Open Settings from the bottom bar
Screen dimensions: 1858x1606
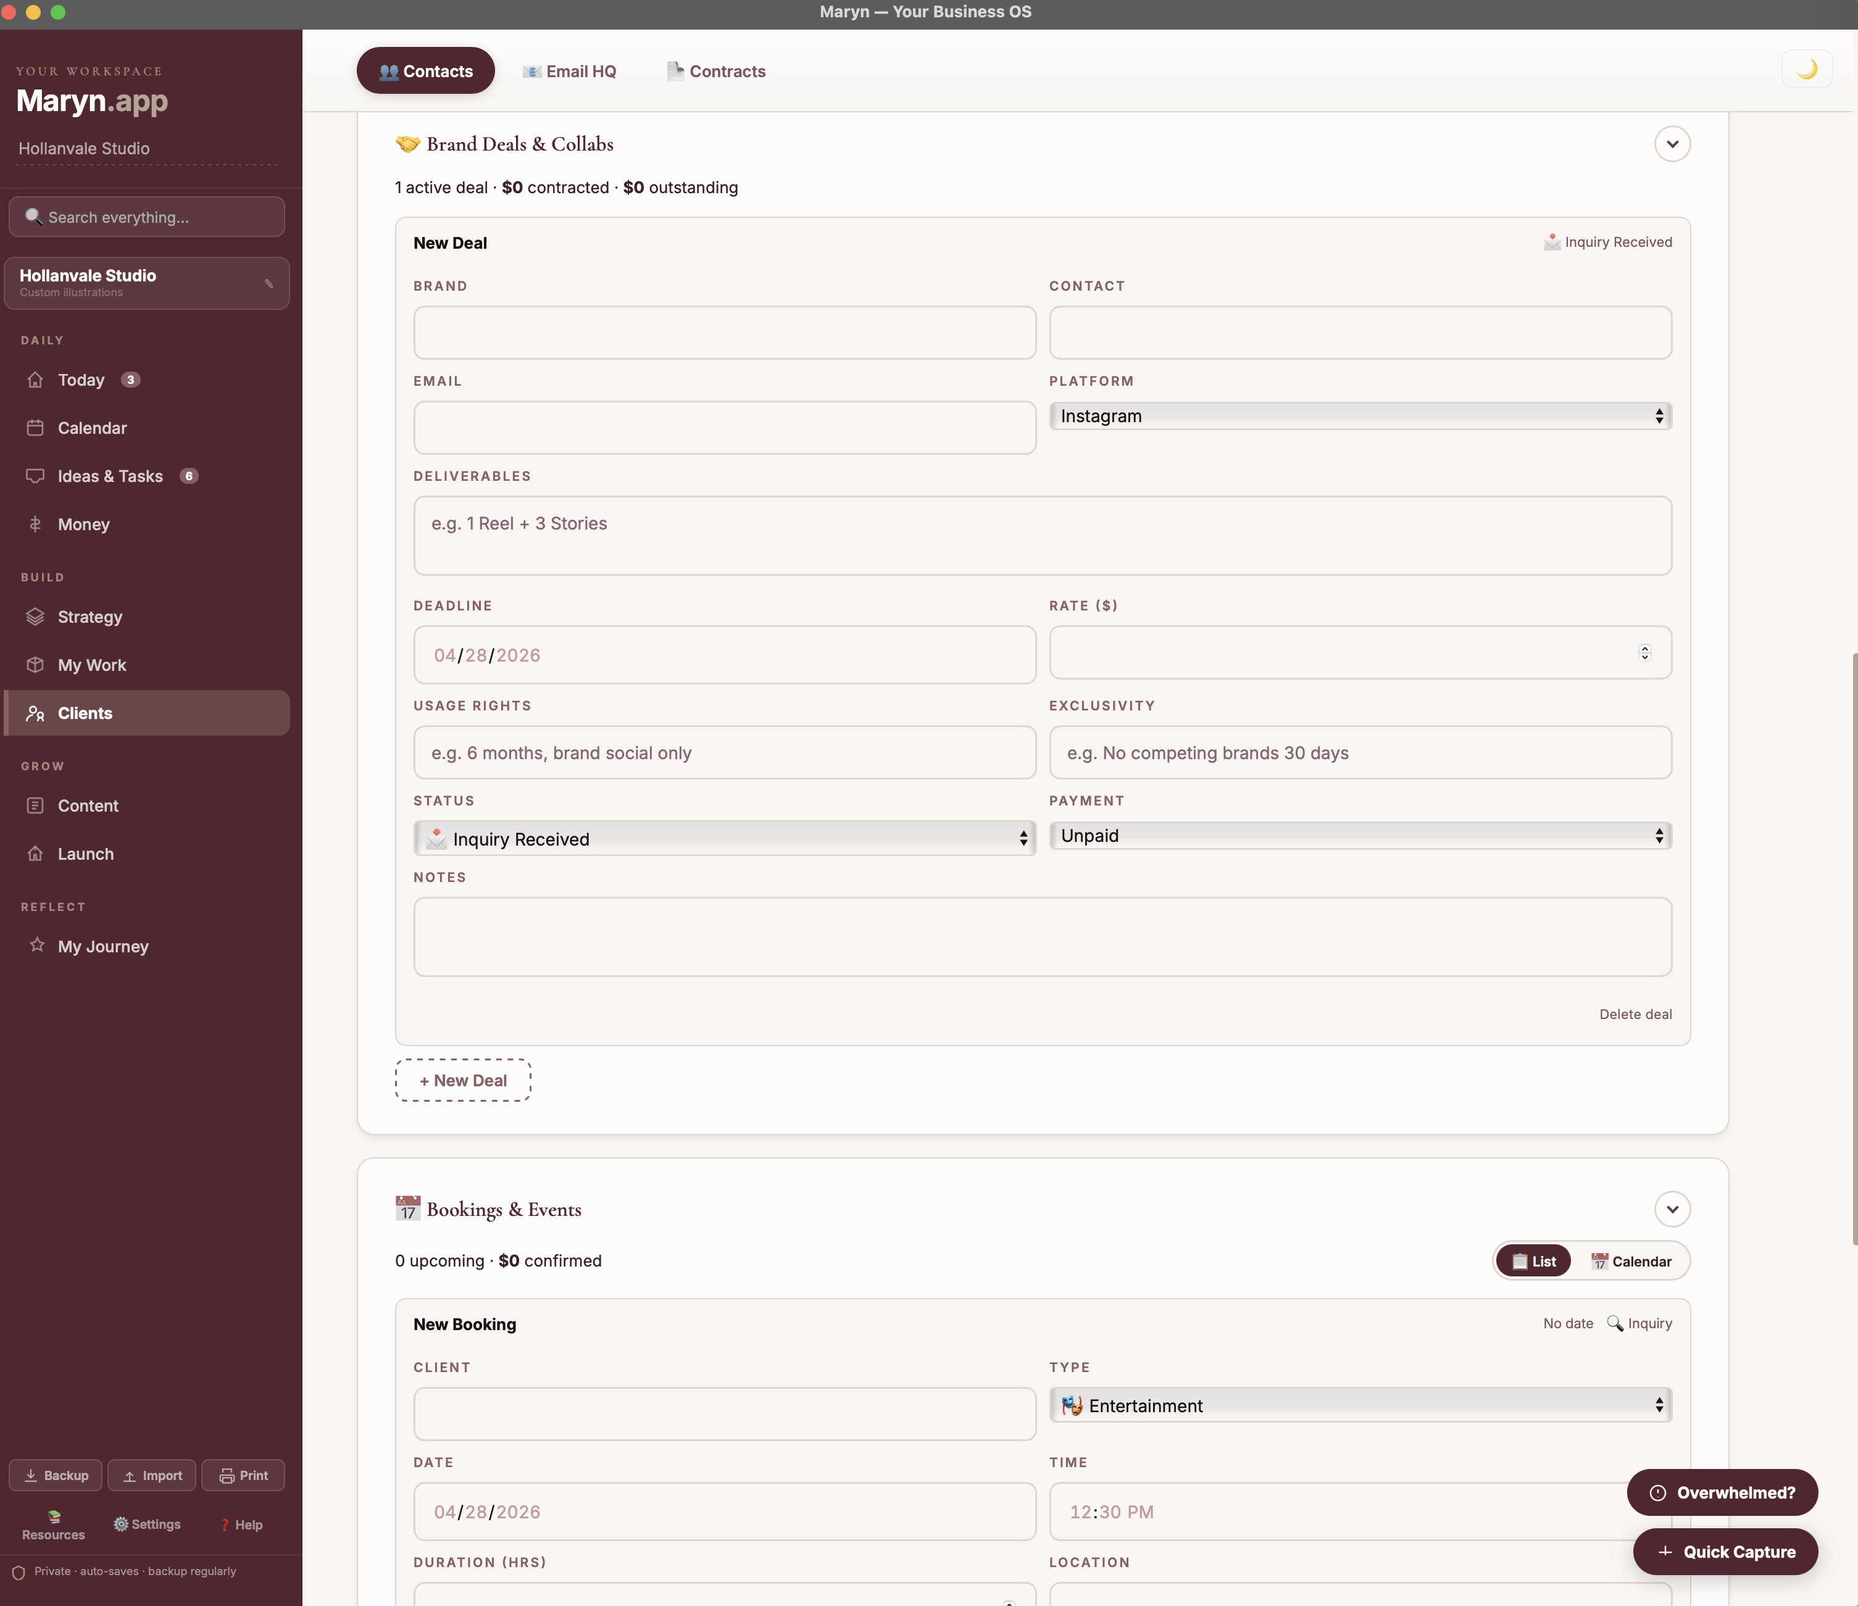pos(147,1523)
